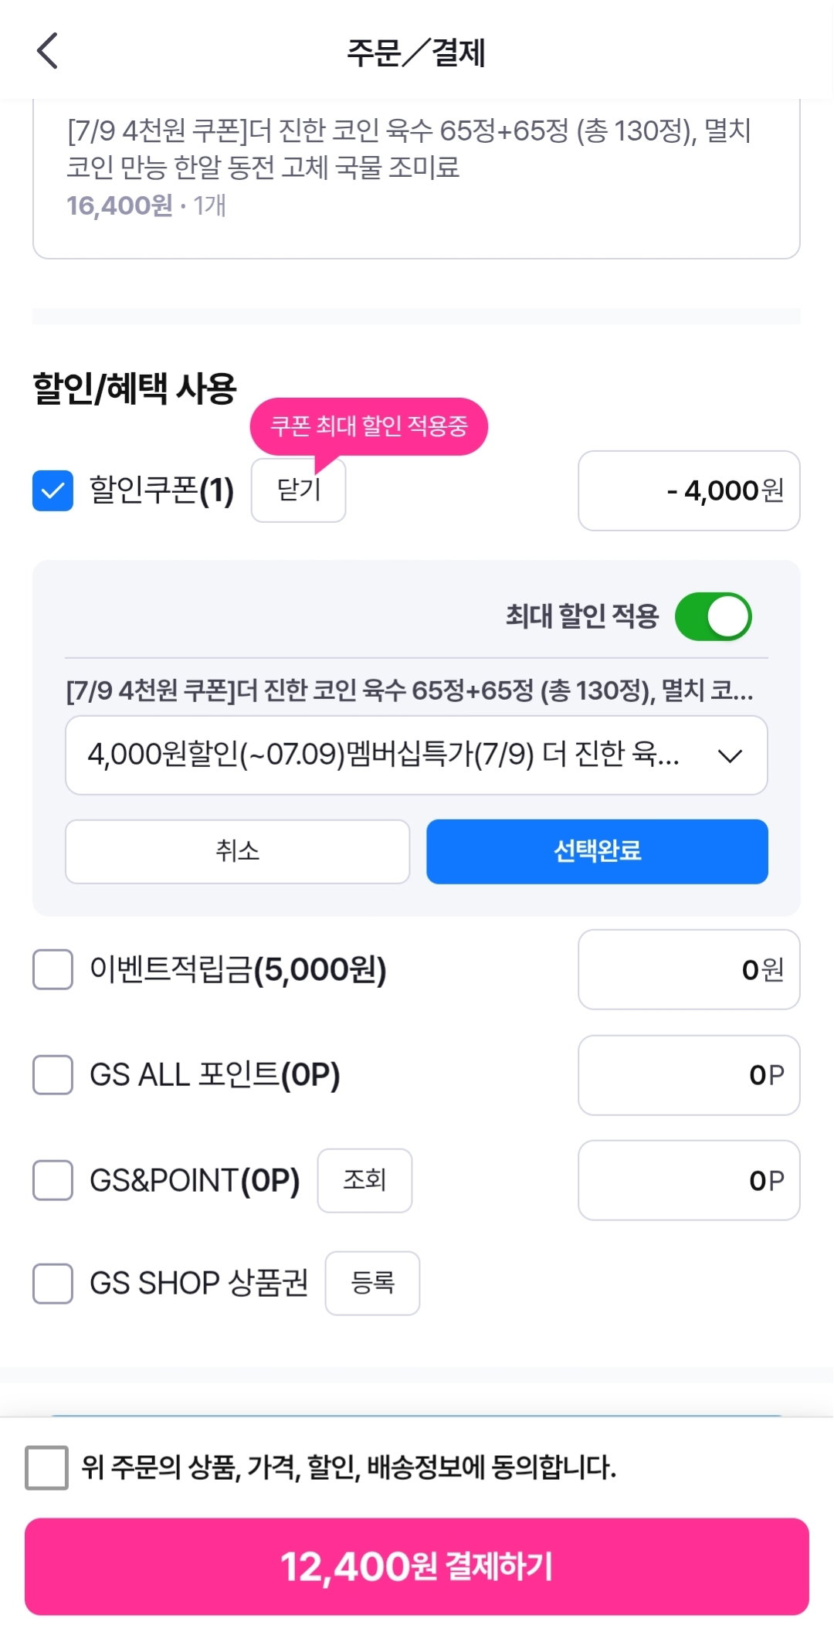Image resolution: width=834 pixels, height=1632 pixels.
Task: Click 등록 to register 상품권
Action: click(x=372, y=1283)
